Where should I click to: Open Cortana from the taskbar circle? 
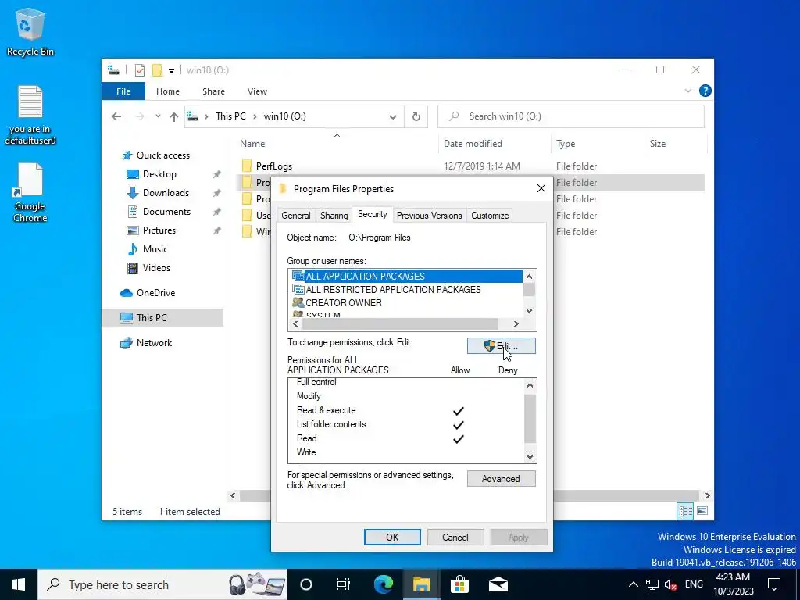pyautogui.click(x=306, y=584)
